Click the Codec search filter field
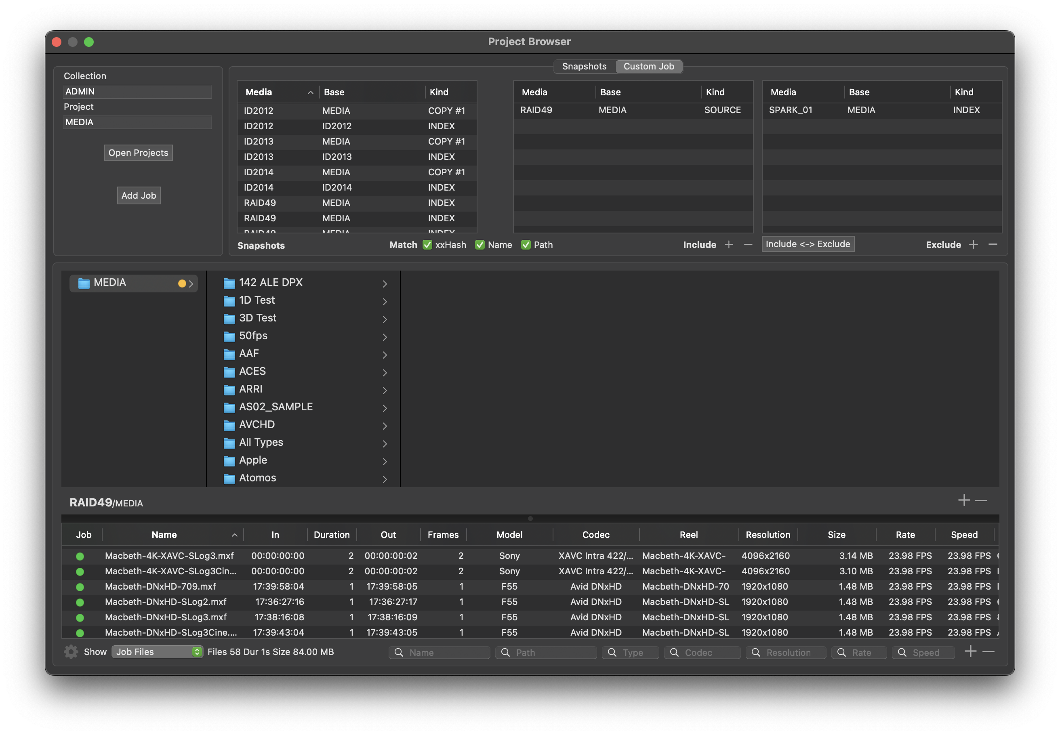The width and height of the screenshot is (1060, 735). 702,653
